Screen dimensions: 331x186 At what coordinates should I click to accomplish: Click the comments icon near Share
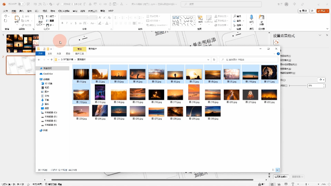coord(312,11)
